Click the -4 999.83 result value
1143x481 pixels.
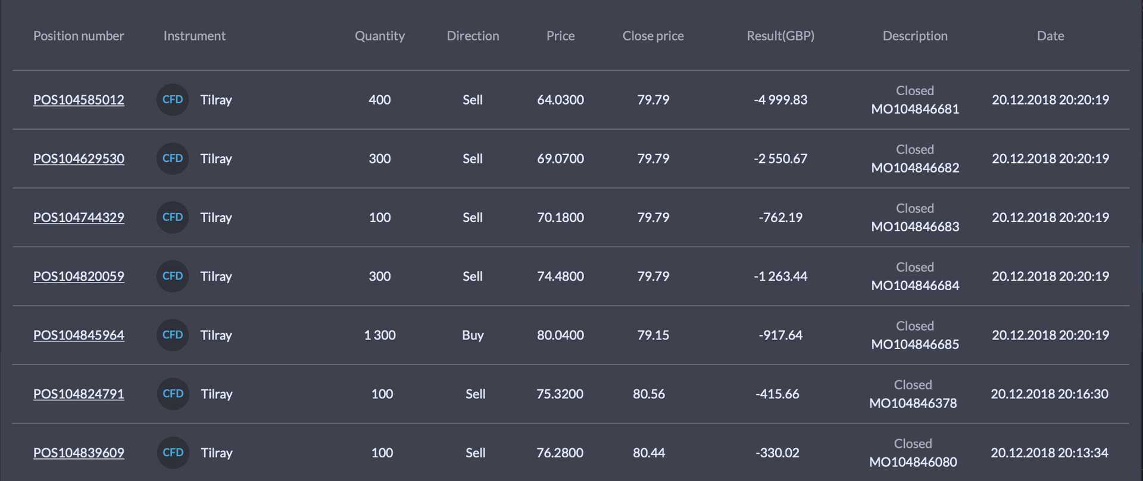780,99
